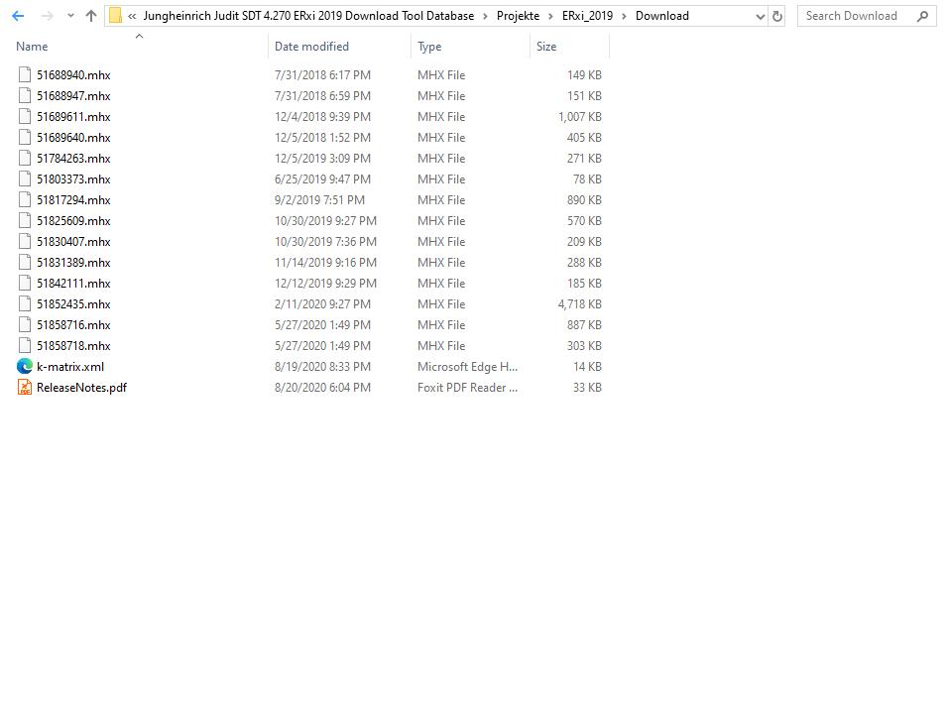This screenshot has height=710, width=950.
Task: Select file 51784263.mhx
Action: [73, 158]
